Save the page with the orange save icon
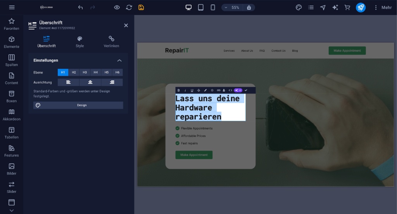 (141, 7)
